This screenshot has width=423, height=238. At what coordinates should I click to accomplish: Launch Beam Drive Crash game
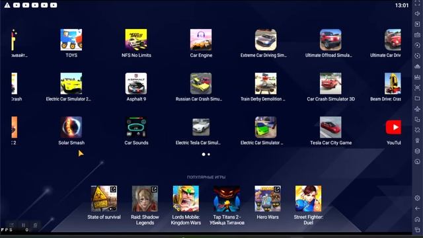(393, 83)
